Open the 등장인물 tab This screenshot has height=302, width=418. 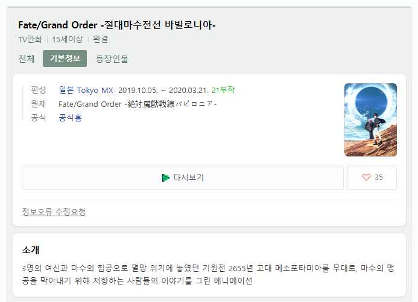pyautogui.click(x=112, y=59)
